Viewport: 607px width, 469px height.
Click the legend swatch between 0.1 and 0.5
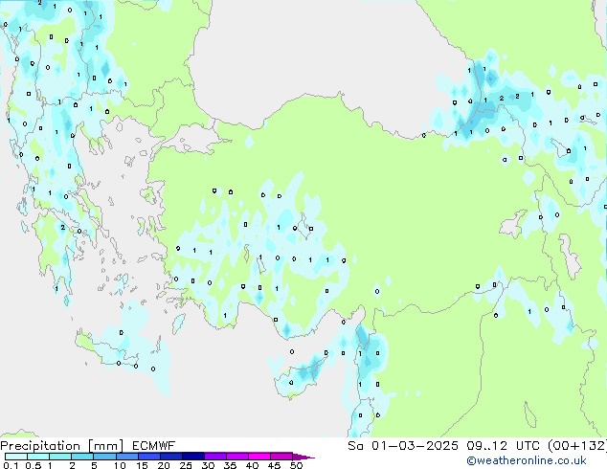(x=16, y=457)
